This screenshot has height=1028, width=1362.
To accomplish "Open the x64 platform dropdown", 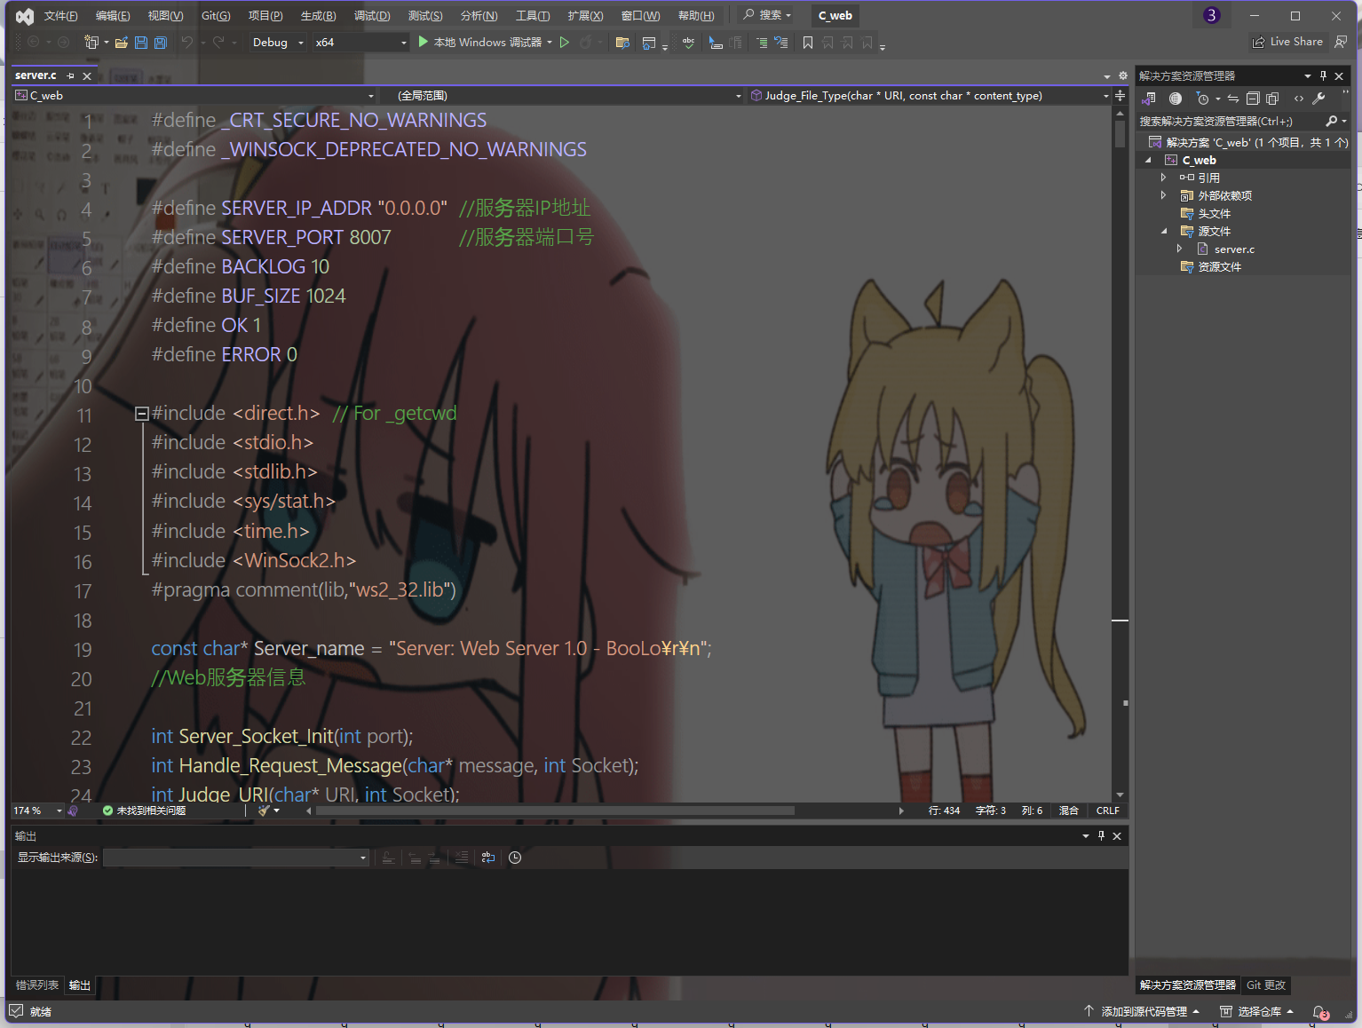I will click(x=361, y=43).
